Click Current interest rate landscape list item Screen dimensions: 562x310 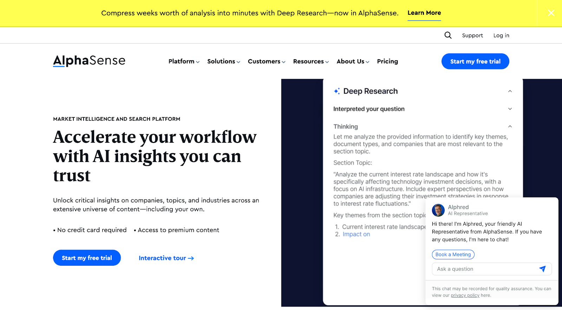(384, 227)
